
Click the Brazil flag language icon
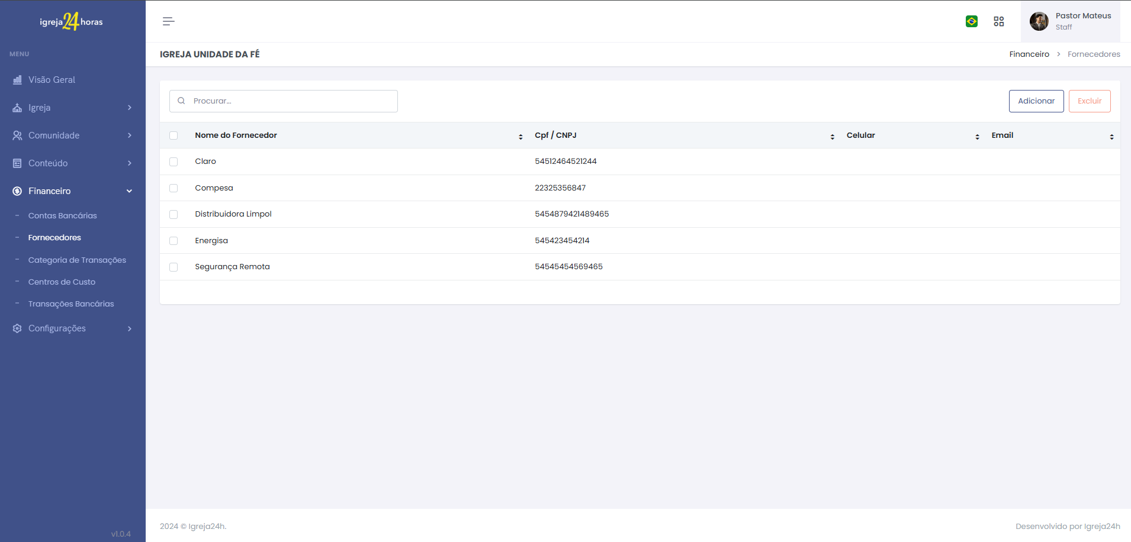tap(972, 21)
